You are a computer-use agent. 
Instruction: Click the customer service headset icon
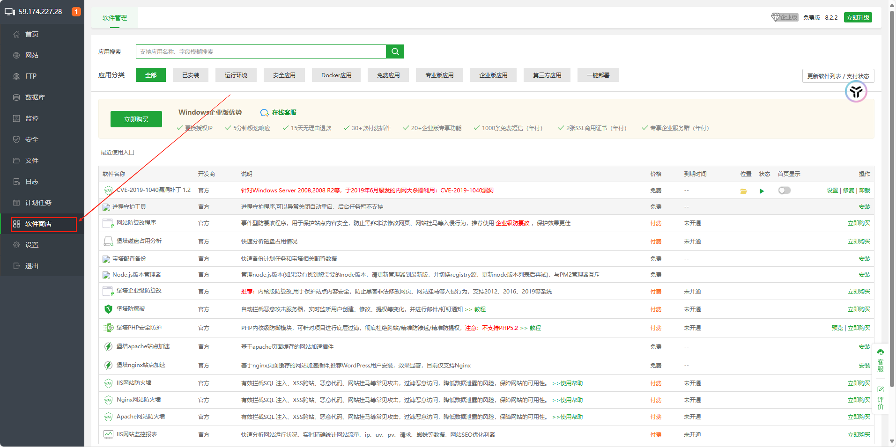tap(881, 352)
